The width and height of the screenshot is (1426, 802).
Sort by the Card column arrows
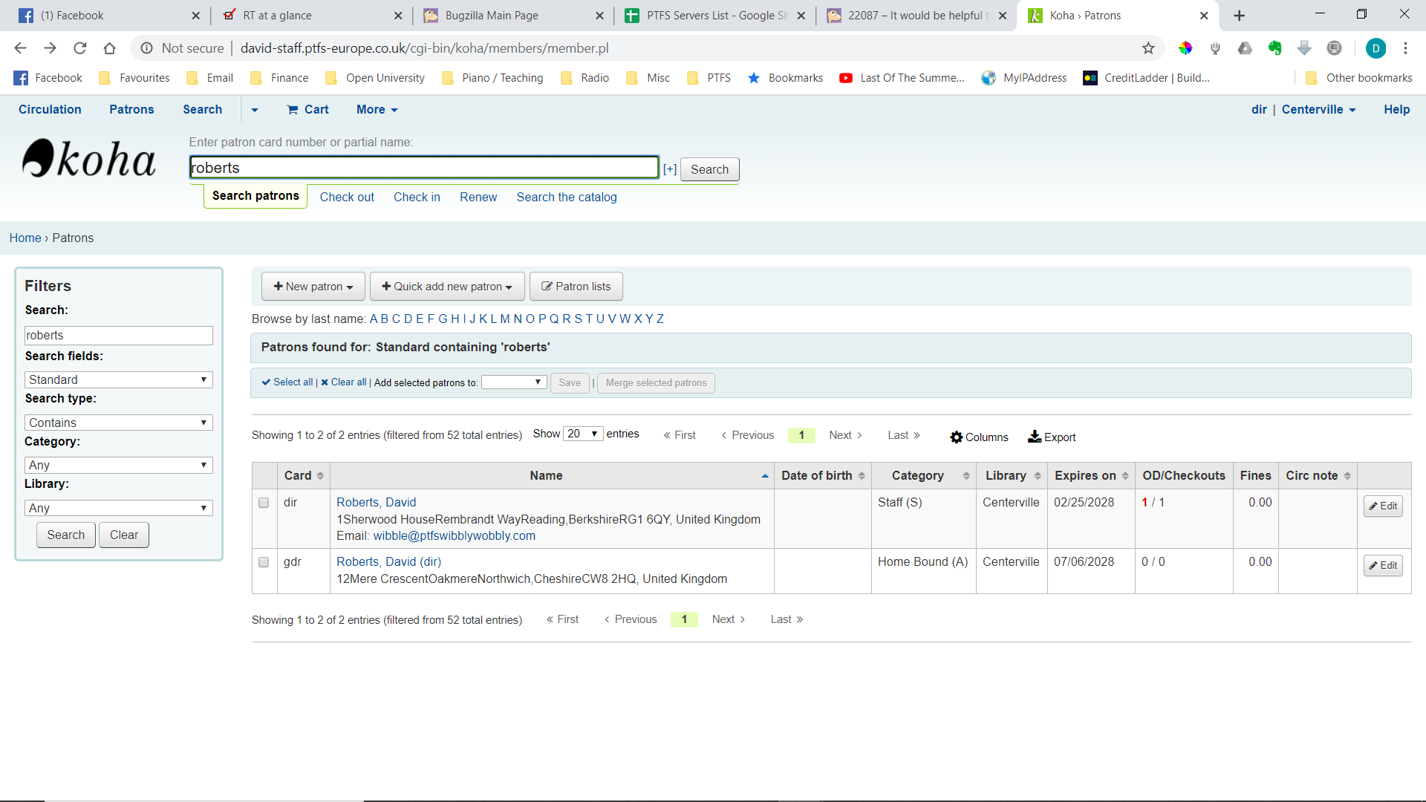(320, 476)
